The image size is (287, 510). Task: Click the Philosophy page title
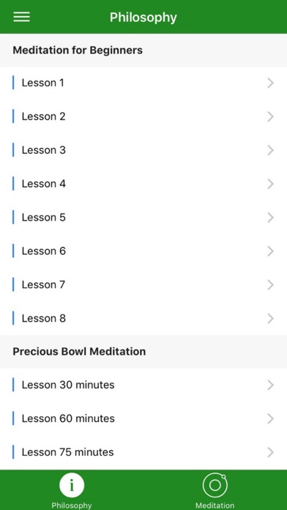click(x=143, y=18)
